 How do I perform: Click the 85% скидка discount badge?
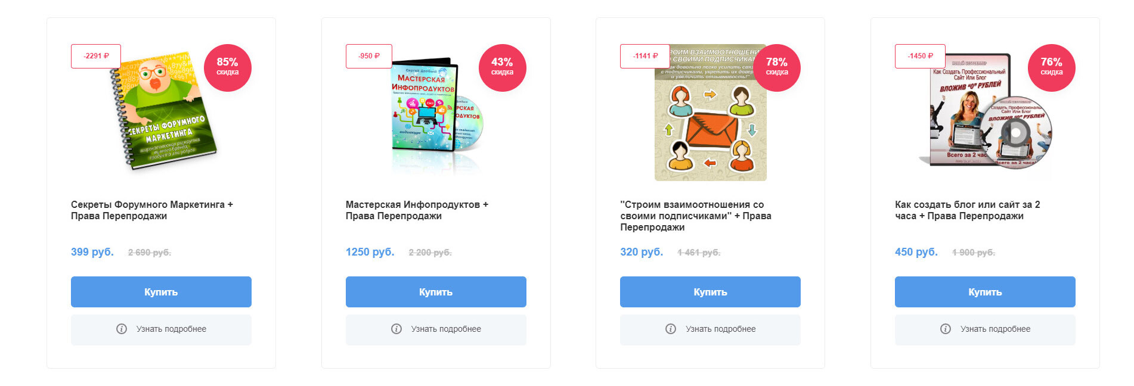(228, 68)
